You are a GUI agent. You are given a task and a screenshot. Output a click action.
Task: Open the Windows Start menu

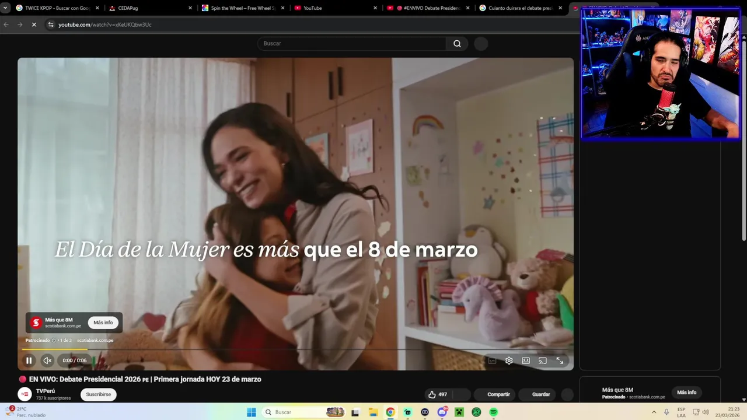(x=252, y=412)
